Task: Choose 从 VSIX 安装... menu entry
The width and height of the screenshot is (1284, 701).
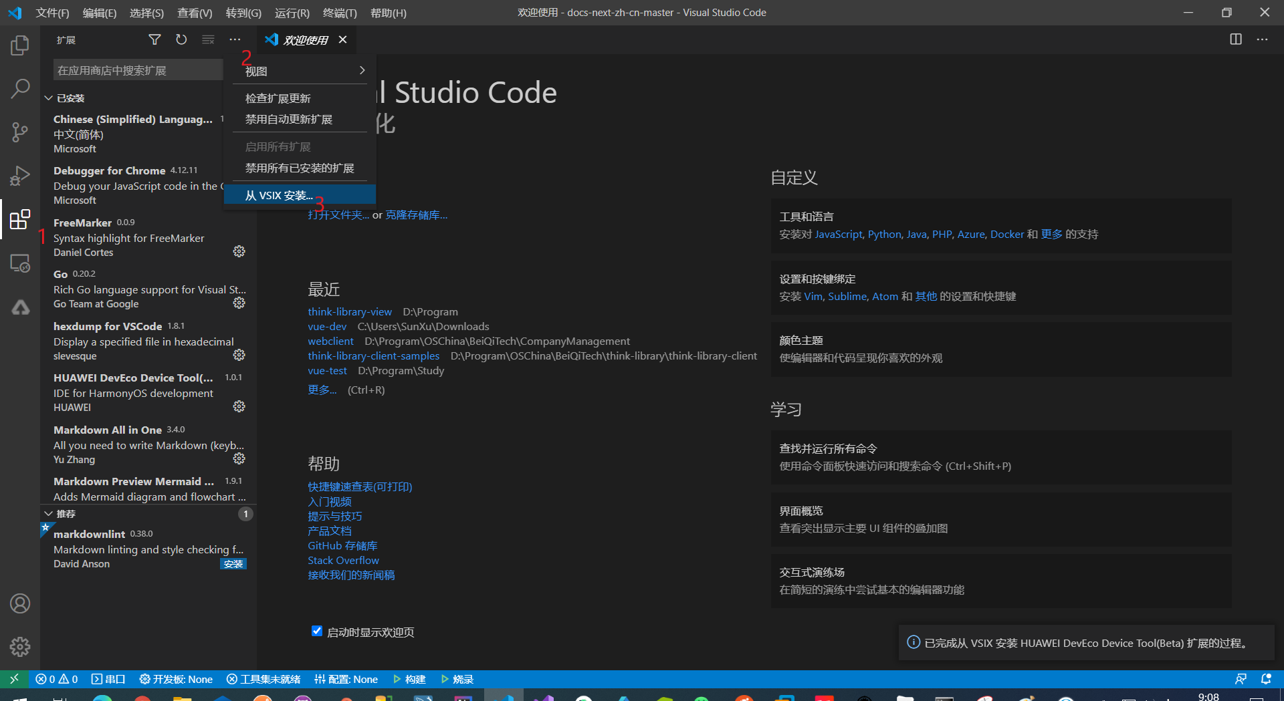Action: [300, 196]
